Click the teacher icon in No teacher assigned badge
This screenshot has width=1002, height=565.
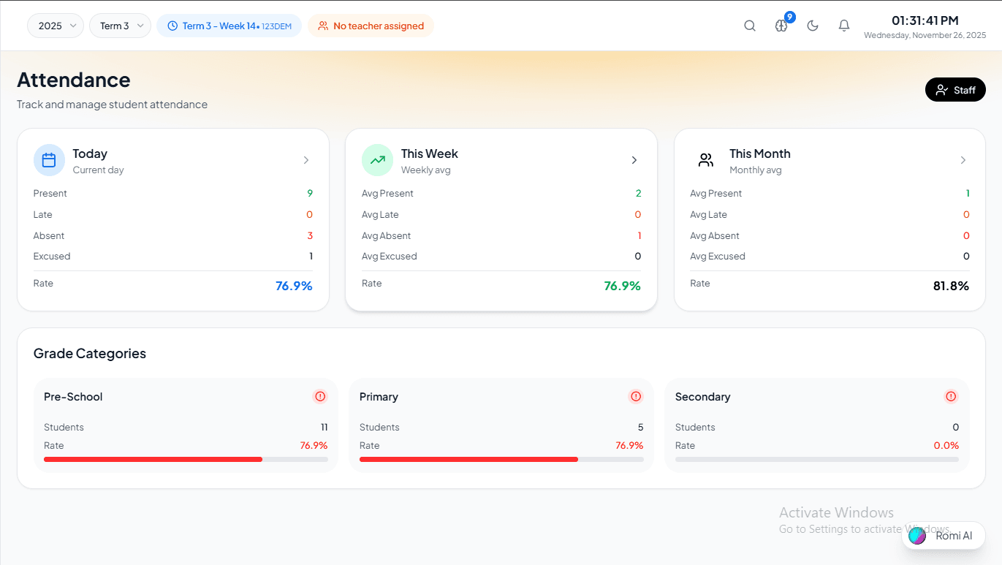(x=322, y=26)
